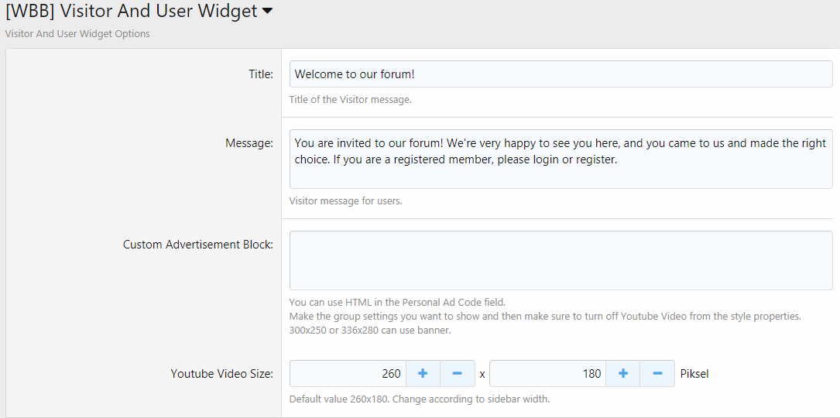
Task: Select the Youtube video height field showing 180
Action: click(x=547, y=374)
